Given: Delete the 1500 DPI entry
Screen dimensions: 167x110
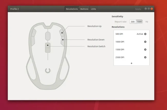Looking at the screenshot, I should tap(145, 49).
